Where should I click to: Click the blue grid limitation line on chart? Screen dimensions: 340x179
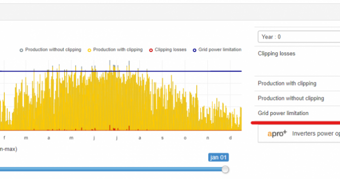[x=121, y=71]
